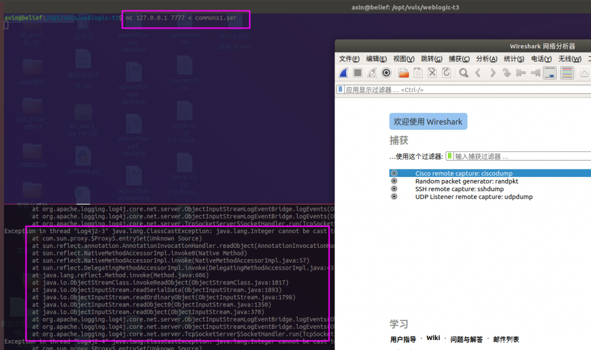The width and height of the screenshot is (591, 350).
Task: Click gear icon beside Random packet generator
Action: [394, 181]
